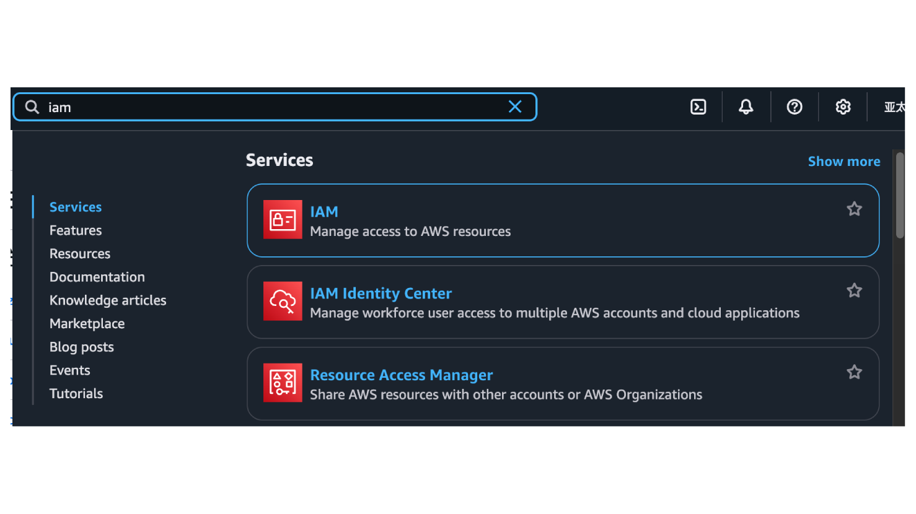This screenshot has width=916, height=514.
Task: Open the help question mark icon
Action: click(x=795, y=107)
